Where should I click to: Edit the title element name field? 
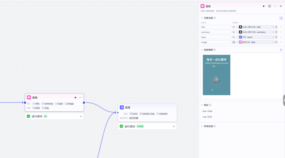coord(216,27)
